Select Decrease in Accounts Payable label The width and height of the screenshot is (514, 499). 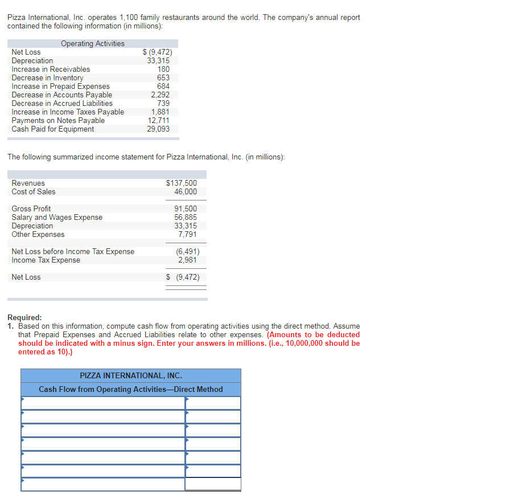click(62, 95)
